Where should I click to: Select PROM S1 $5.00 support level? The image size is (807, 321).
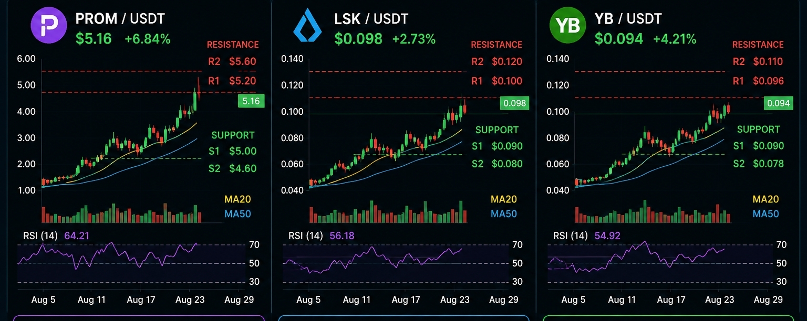[x=232, y=151]
